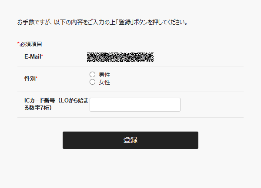Click the divider line under 性別 row
The height and width of the screenshot is (188, 261).
pos(130,92)
